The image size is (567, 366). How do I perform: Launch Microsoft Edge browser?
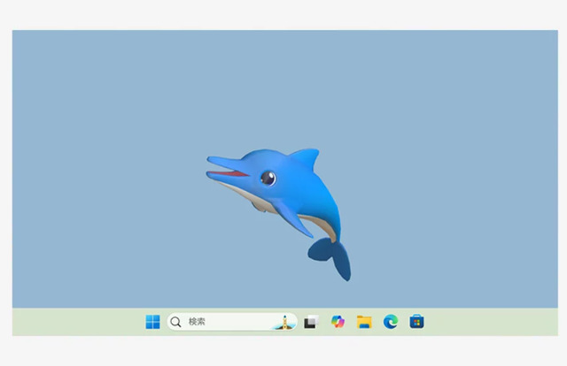point(390,322)
